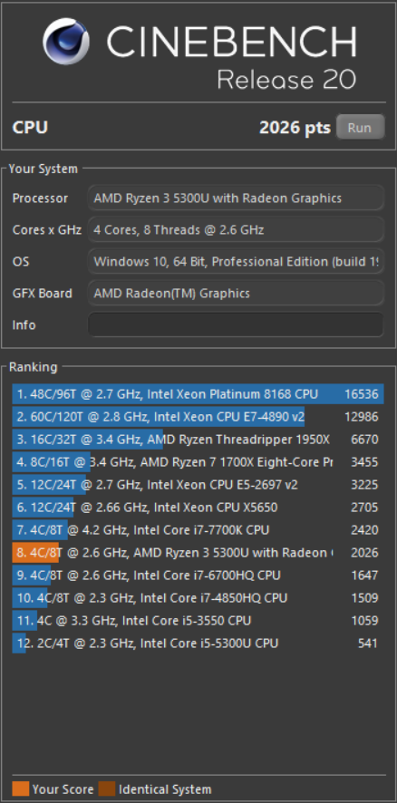Select the Core i7-6700HQ ranking row
Viewport: 397px width, 803px height.
click(198, 576)
